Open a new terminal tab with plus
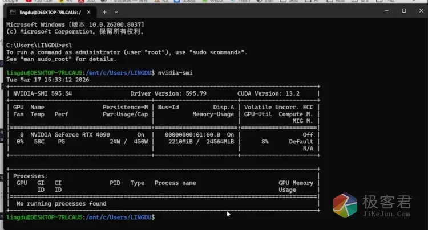The height and width of the screenshot is (230, 428). pos(104,11)
